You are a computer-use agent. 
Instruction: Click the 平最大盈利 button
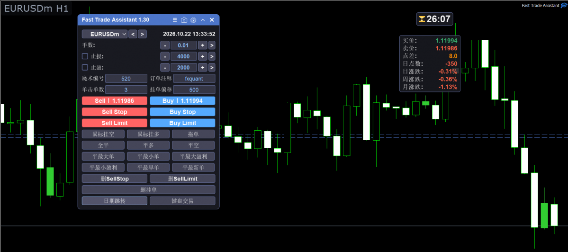coord(193,156)
